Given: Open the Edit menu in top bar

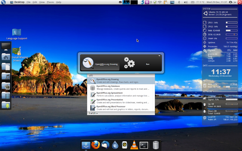Looking at the screenshot, I should [35, 2].
